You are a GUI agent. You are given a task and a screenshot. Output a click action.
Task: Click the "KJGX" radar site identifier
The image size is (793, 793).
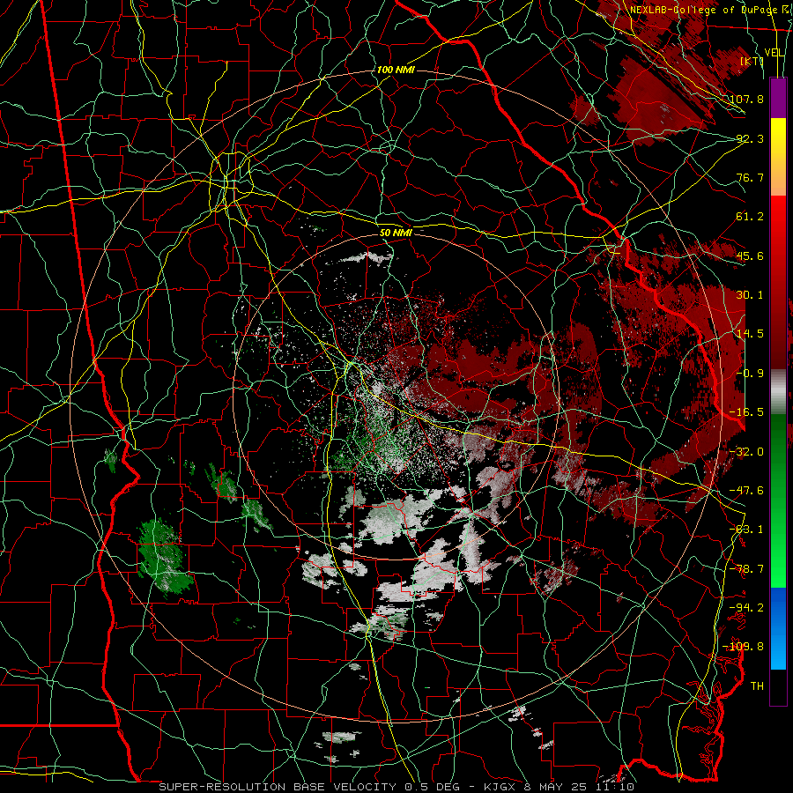[x=501, y=787]
